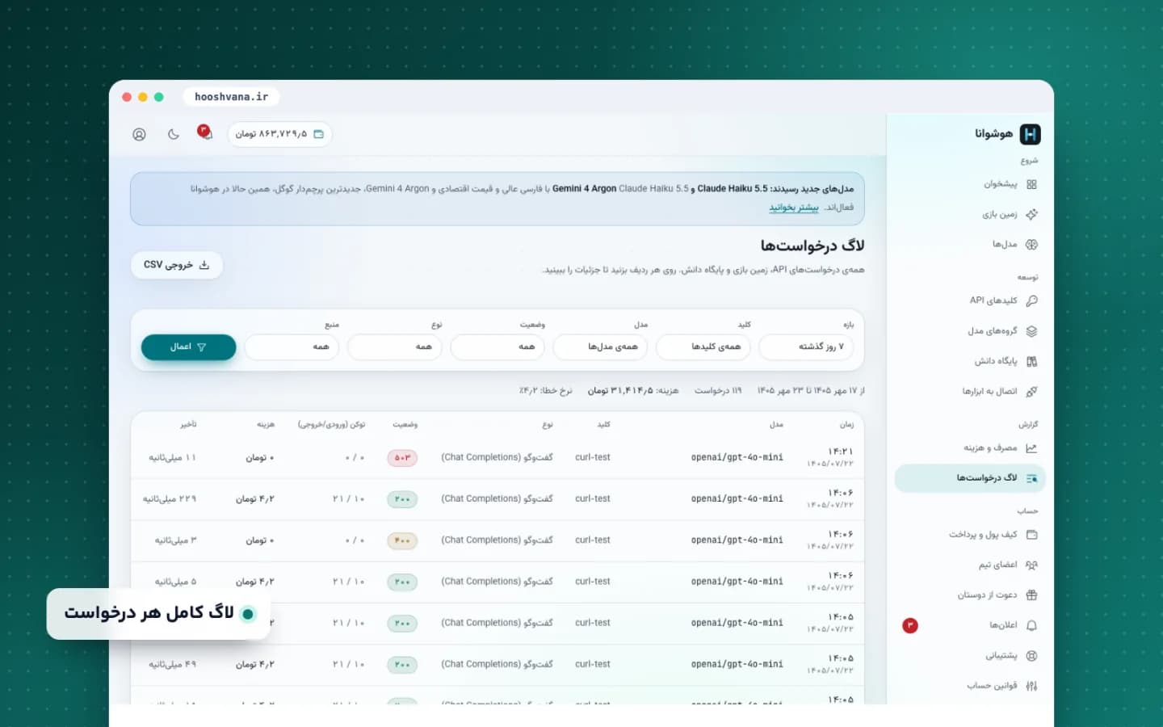Open the کلیدهای API key icon
The width and height of the screenshot is (1163, 727).
(1031, 300)
